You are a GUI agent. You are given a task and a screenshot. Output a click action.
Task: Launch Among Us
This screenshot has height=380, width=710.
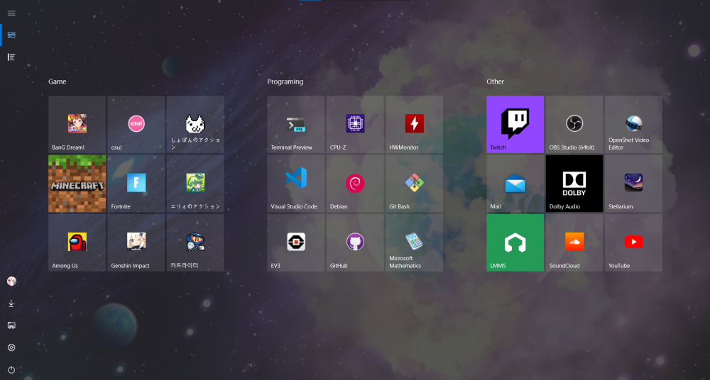pos(77,242)
